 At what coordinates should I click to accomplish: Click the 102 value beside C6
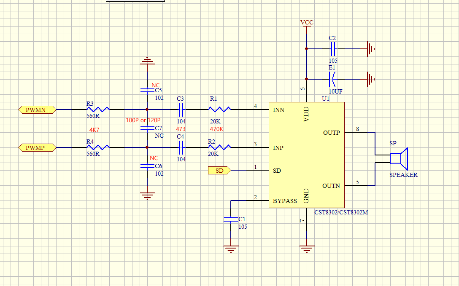(x=159, y=174)
